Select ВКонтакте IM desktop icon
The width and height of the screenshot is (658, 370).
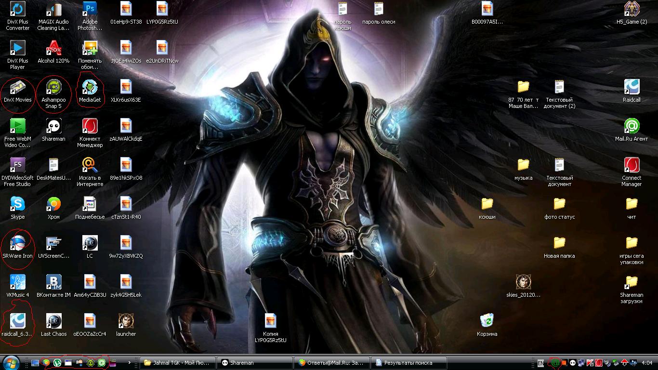(x=53, y=286)
